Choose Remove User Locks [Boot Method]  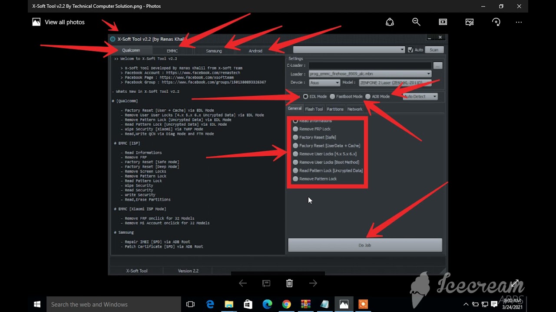pos(295,162)
